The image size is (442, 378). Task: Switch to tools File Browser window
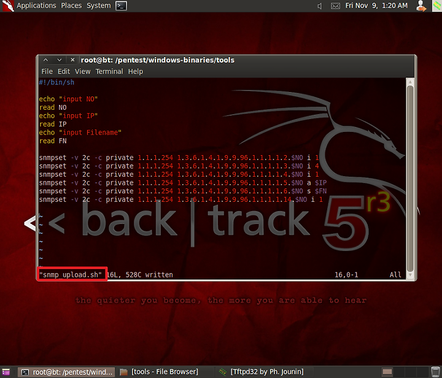coord(160,372)
